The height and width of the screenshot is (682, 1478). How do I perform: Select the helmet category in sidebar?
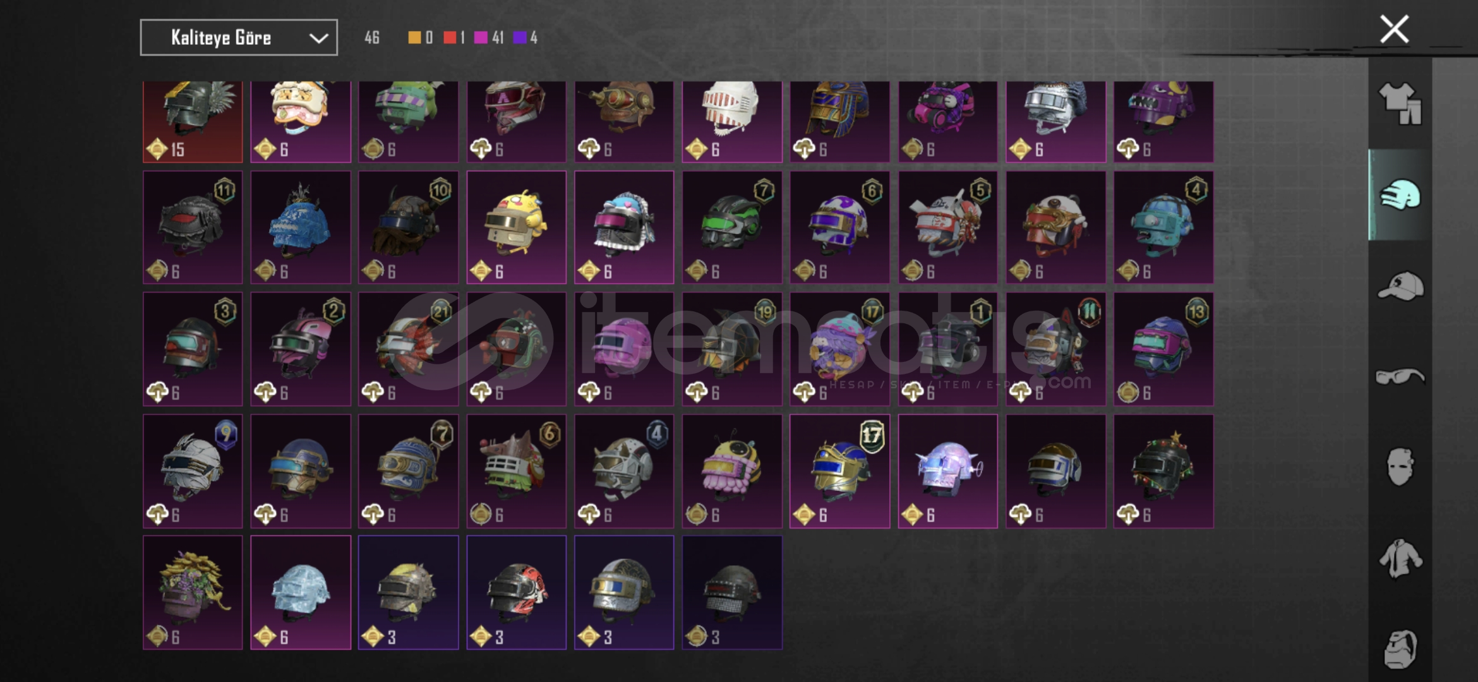tap(1400, 195)
